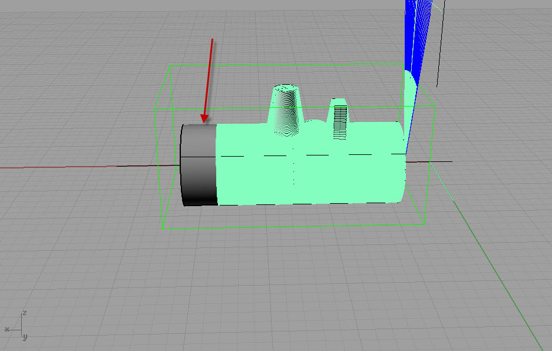Pick the dashed bounding box bottom-left corner
This screenshot has width=552, height=351.
(163, 228)
